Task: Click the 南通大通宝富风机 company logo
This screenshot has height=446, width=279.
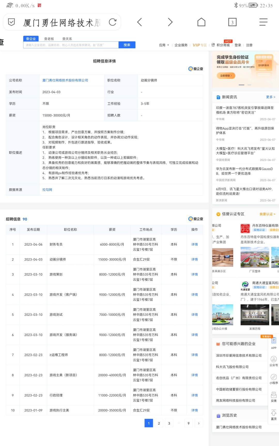Action: coord(245,286)
